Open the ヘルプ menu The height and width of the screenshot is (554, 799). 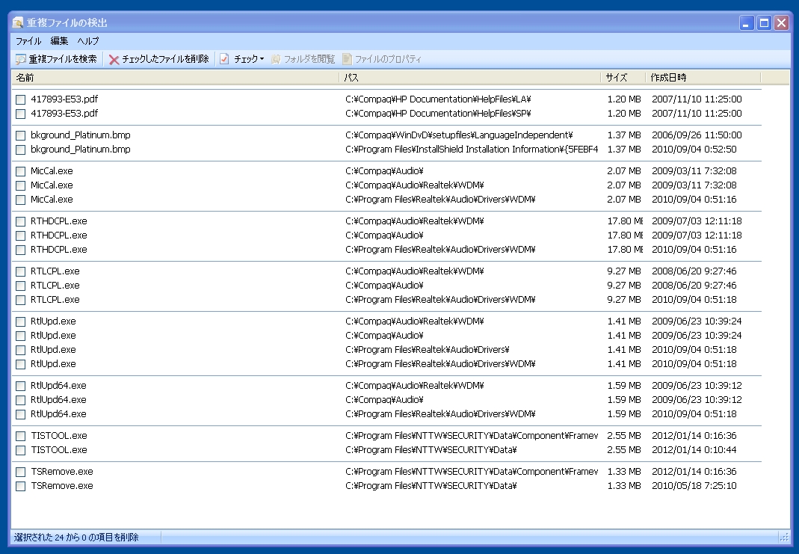[x=88, y=41]
